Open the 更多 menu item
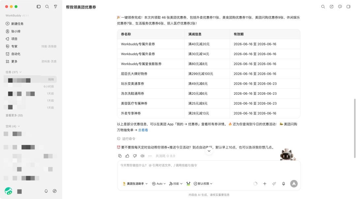Screen dimensions: 356x199 pyautogui.click(x=12, y=61)
